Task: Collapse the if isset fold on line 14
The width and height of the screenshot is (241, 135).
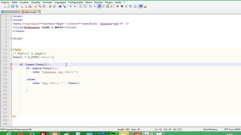Action: (11, 64)
